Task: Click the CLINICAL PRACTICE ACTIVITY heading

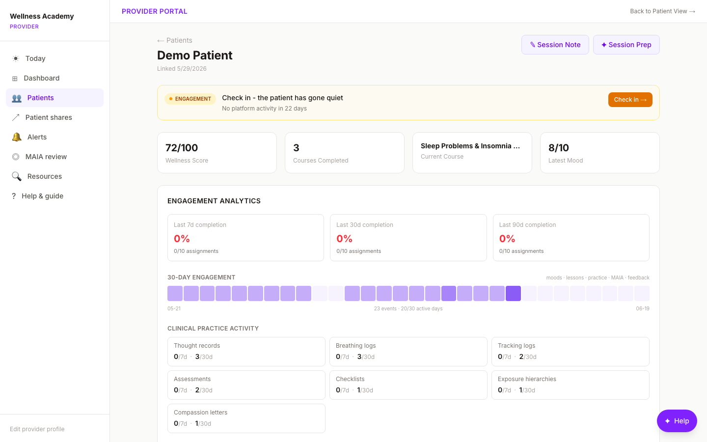Action: click(213, 329)
